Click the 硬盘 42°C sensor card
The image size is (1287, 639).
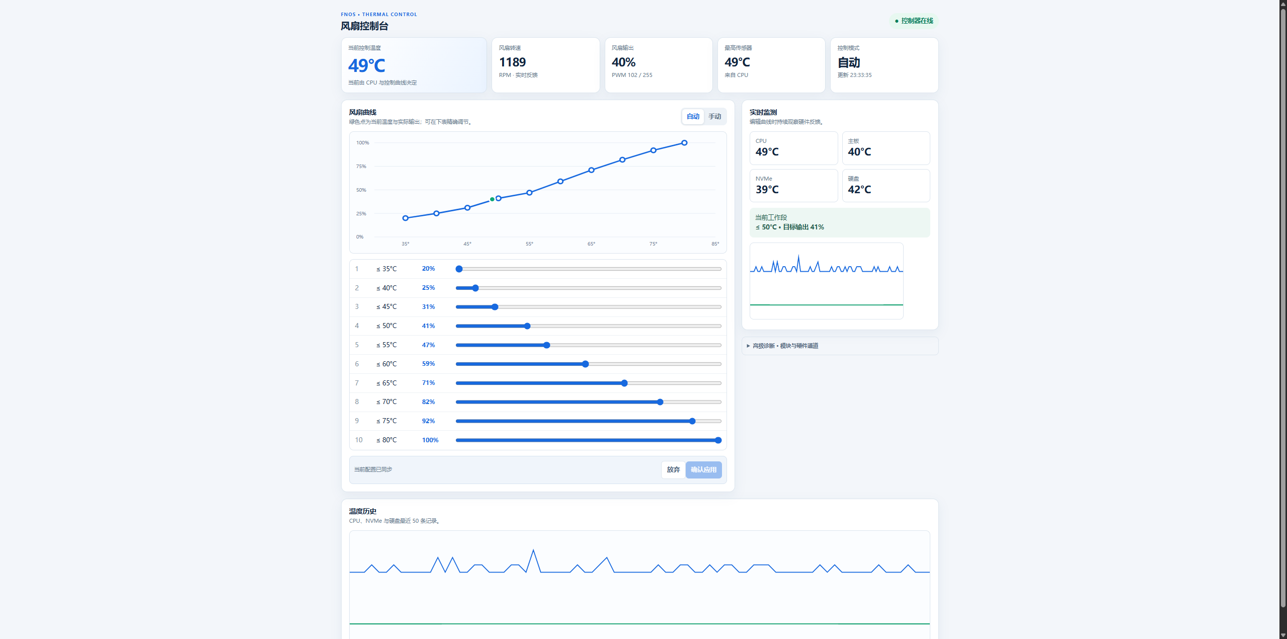tap(886, 186)
